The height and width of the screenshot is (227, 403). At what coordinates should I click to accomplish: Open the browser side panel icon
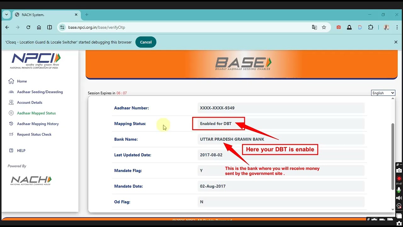point(49,27)
